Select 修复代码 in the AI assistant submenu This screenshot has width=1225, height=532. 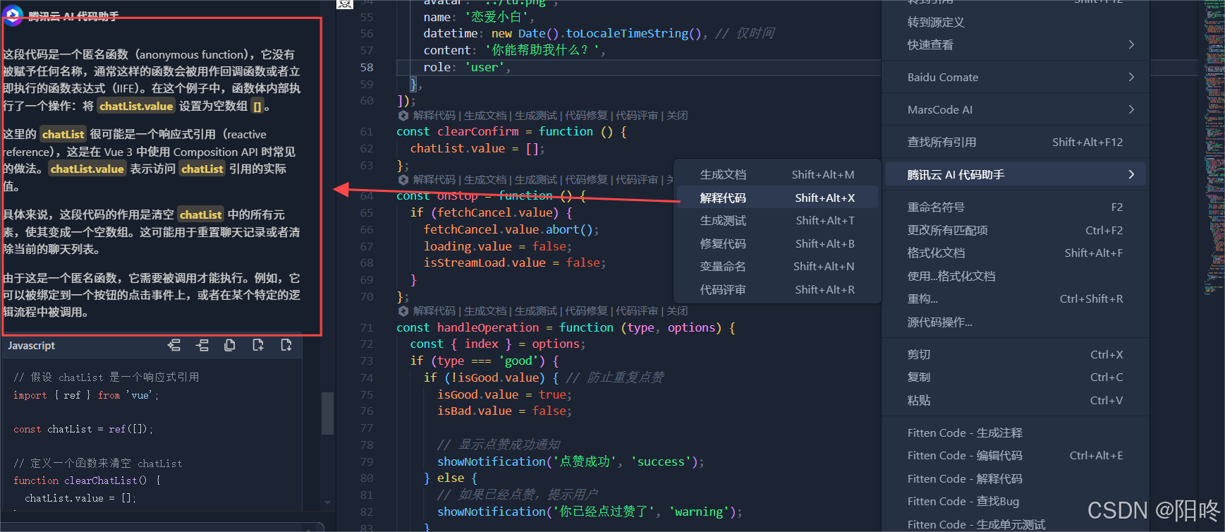[x=777, y=243]
